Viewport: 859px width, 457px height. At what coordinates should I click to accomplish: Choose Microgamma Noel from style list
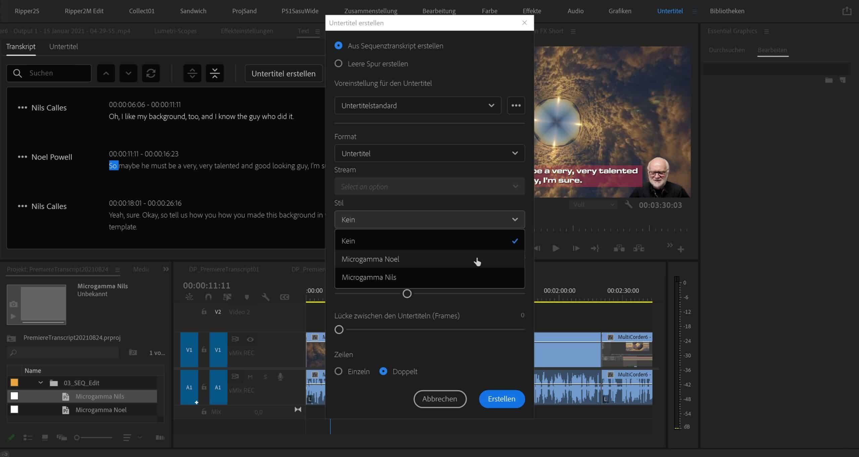click(x=370, y=259)
